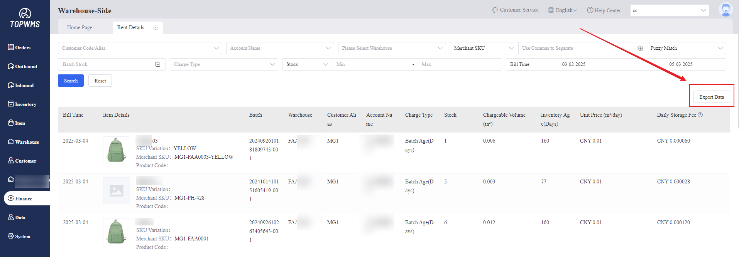Open the Inventory sidebar menu
739x257 pixels.
25,104
